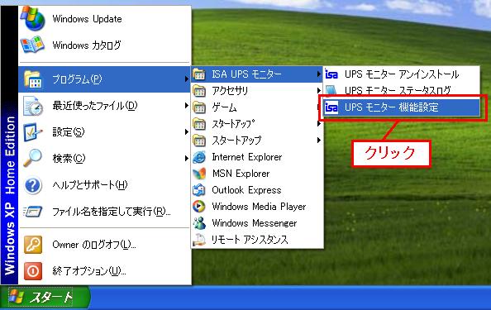Click the isa icon for UPS モニター アンインストール
The height and width of the screenshot is (310, 491).
coord(331,74)
